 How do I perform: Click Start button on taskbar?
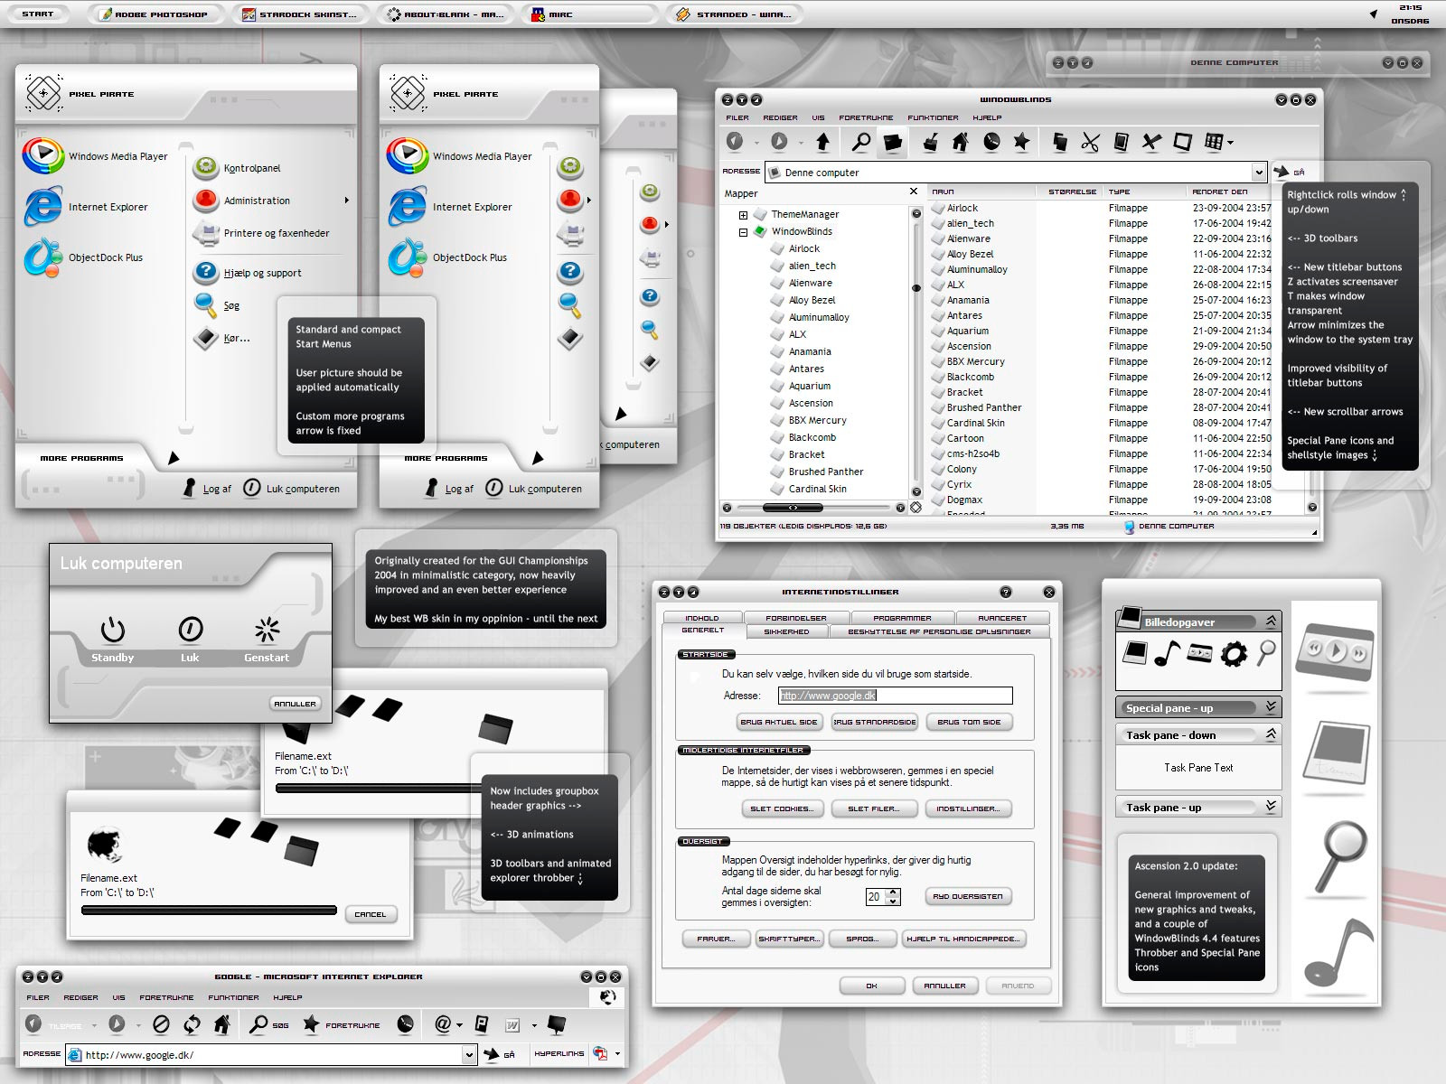38,14
